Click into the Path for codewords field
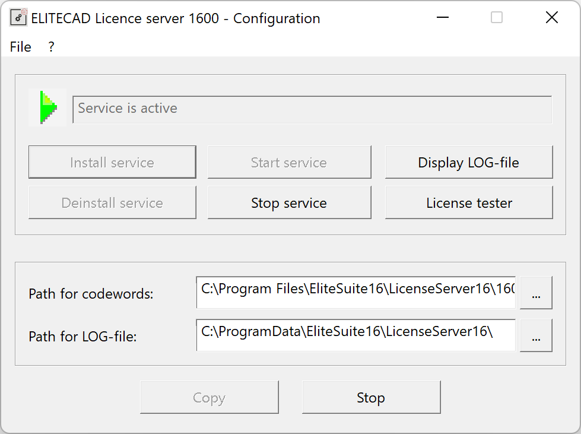 coord(355,292)
